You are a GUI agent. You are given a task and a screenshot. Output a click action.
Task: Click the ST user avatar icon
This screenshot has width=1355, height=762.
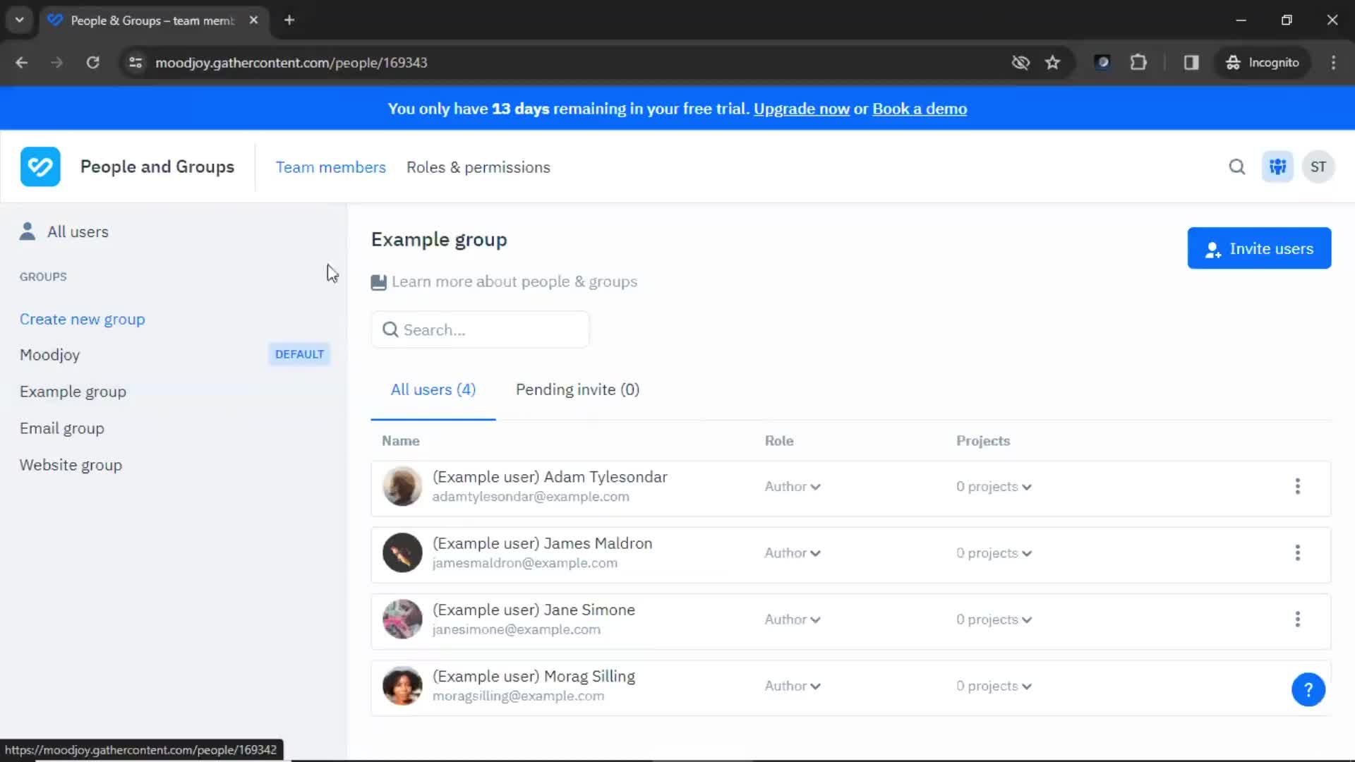point(1319,167)
